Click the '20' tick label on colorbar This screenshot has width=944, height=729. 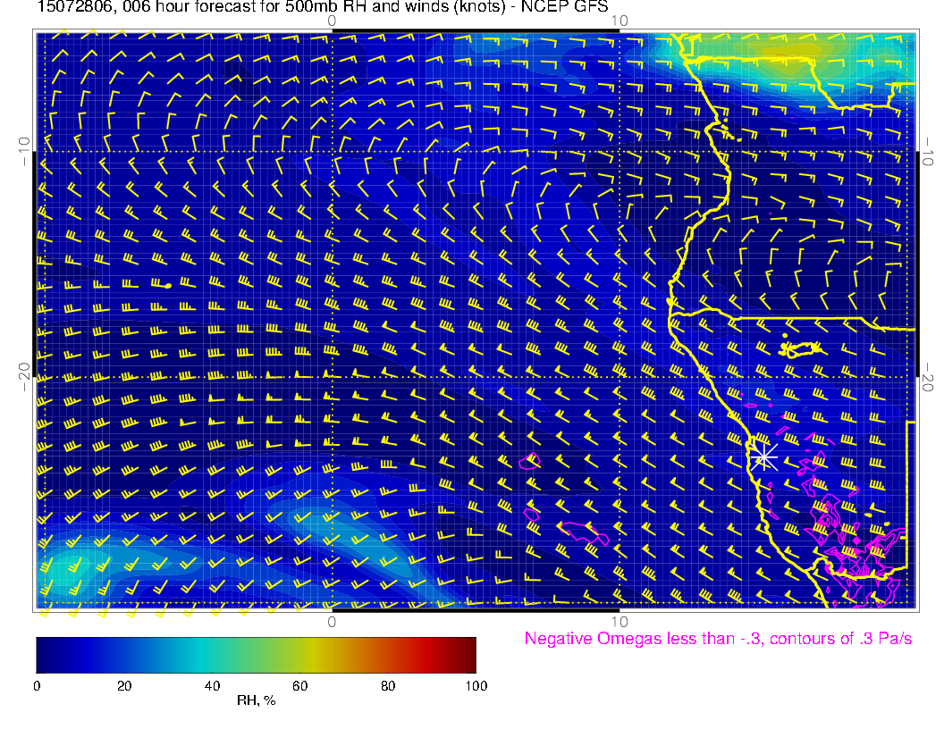pyautogui.click(x=124, y=686)
